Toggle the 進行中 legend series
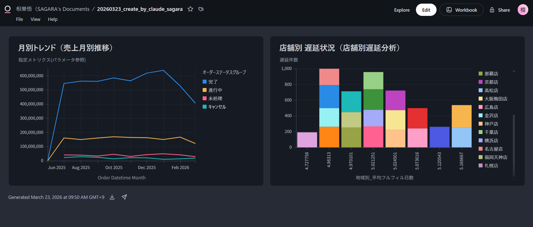This screenshot has height=227, width=533. 215,90
